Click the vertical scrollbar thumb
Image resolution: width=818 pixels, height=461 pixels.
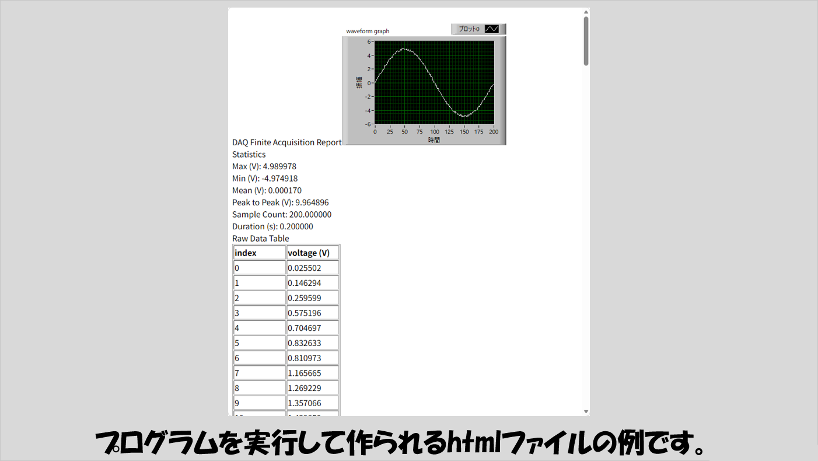(x=586, y=41)
